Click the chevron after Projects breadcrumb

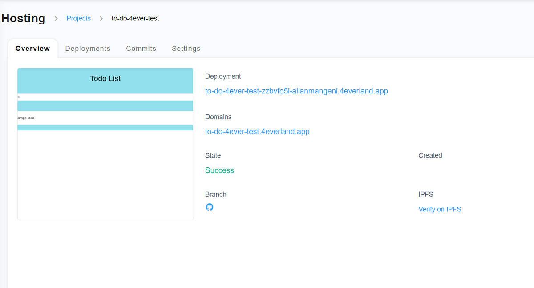coord(101,19)
